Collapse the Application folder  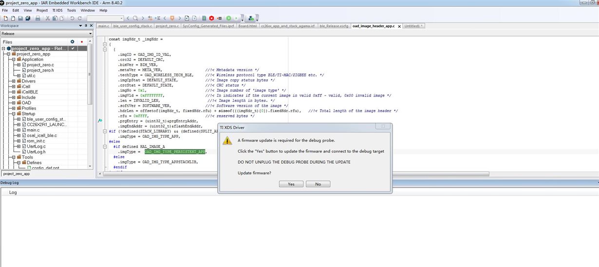(14, 59)
